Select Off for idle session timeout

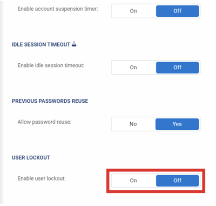[x=177, y=68]
